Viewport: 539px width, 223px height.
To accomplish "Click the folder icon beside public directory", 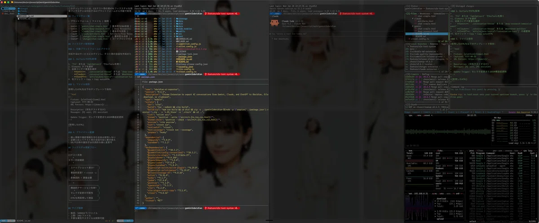I will coord(177,31).
